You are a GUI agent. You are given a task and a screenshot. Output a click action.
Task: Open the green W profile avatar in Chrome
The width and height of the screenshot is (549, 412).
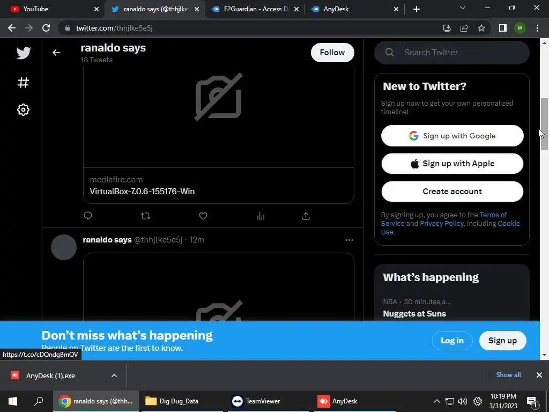coord(520,28)
